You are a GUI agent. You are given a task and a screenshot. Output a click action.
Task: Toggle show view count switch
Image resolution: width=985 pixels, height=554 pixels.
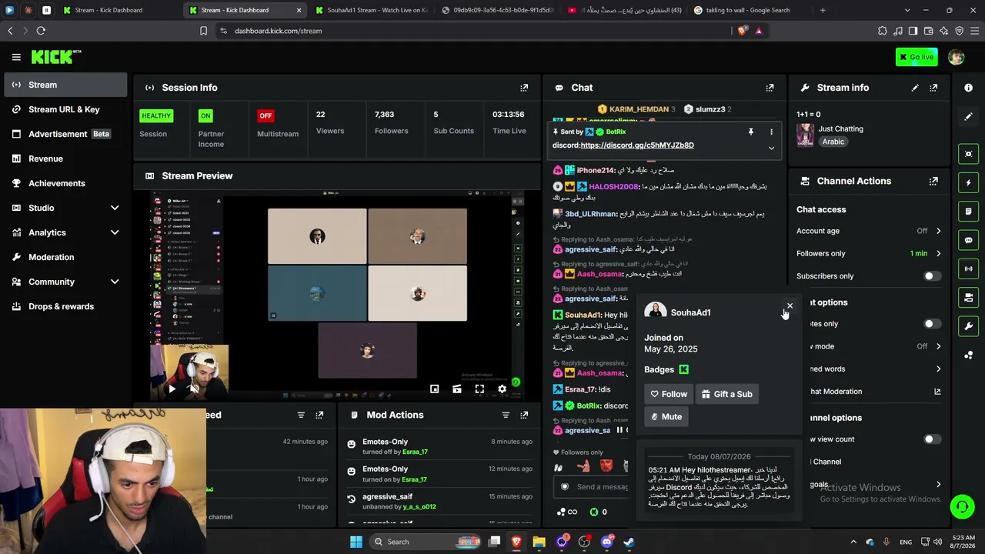tap(932, 439)
